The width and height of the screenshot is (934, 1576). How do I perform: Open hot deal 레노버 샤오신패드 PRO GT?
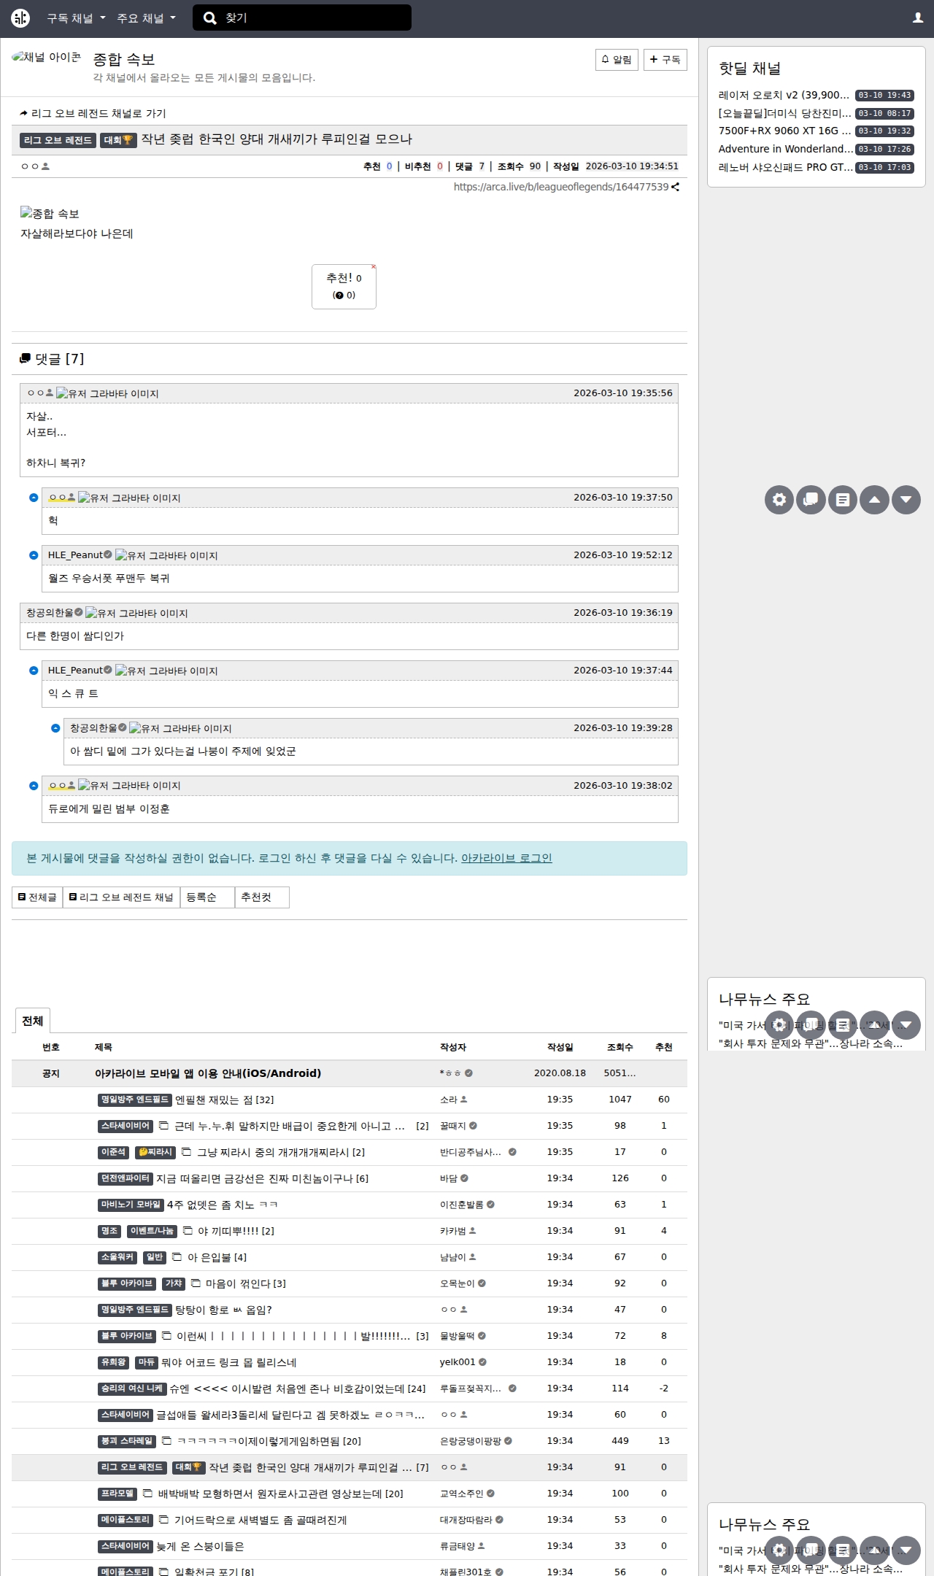785,167
